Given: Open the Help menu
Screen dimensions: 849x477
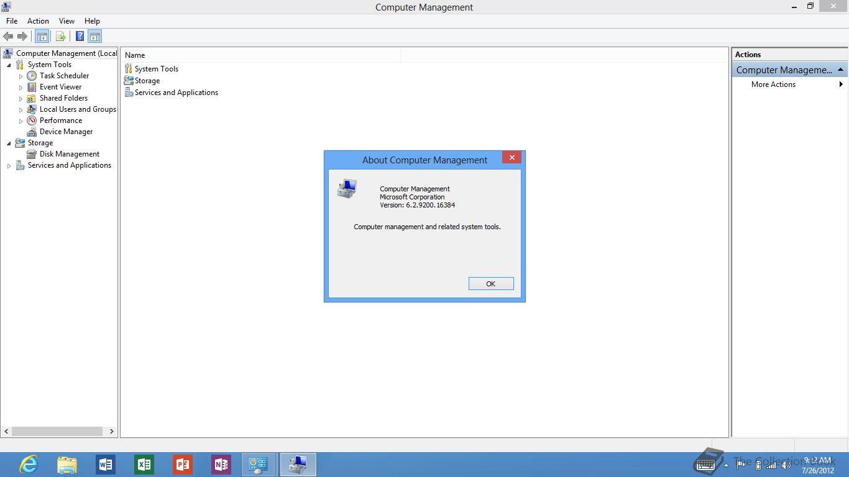Looking at the screenshot, I should pos(92,21).
